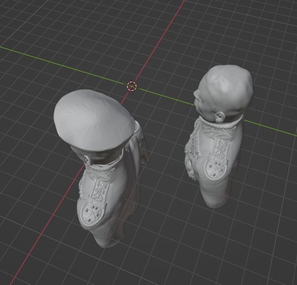Click the 3D cursor at the origin
The width and height of the screenshot is (297, 285).
132,86
